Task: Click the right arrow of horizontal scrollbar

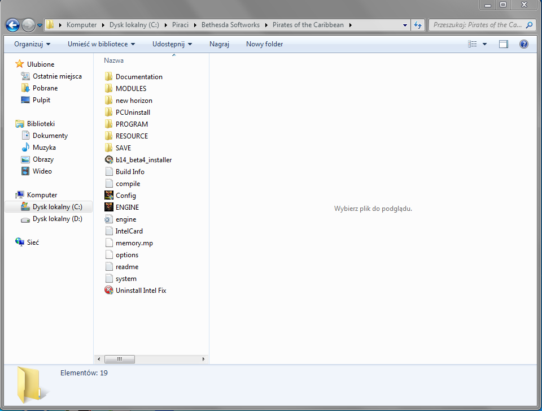Action: [x=203, y=359]
